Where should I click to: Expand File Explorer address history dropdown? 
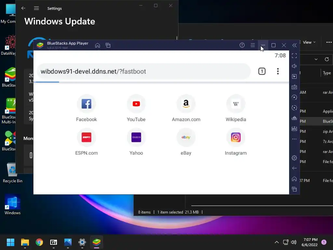click(316, 59)
